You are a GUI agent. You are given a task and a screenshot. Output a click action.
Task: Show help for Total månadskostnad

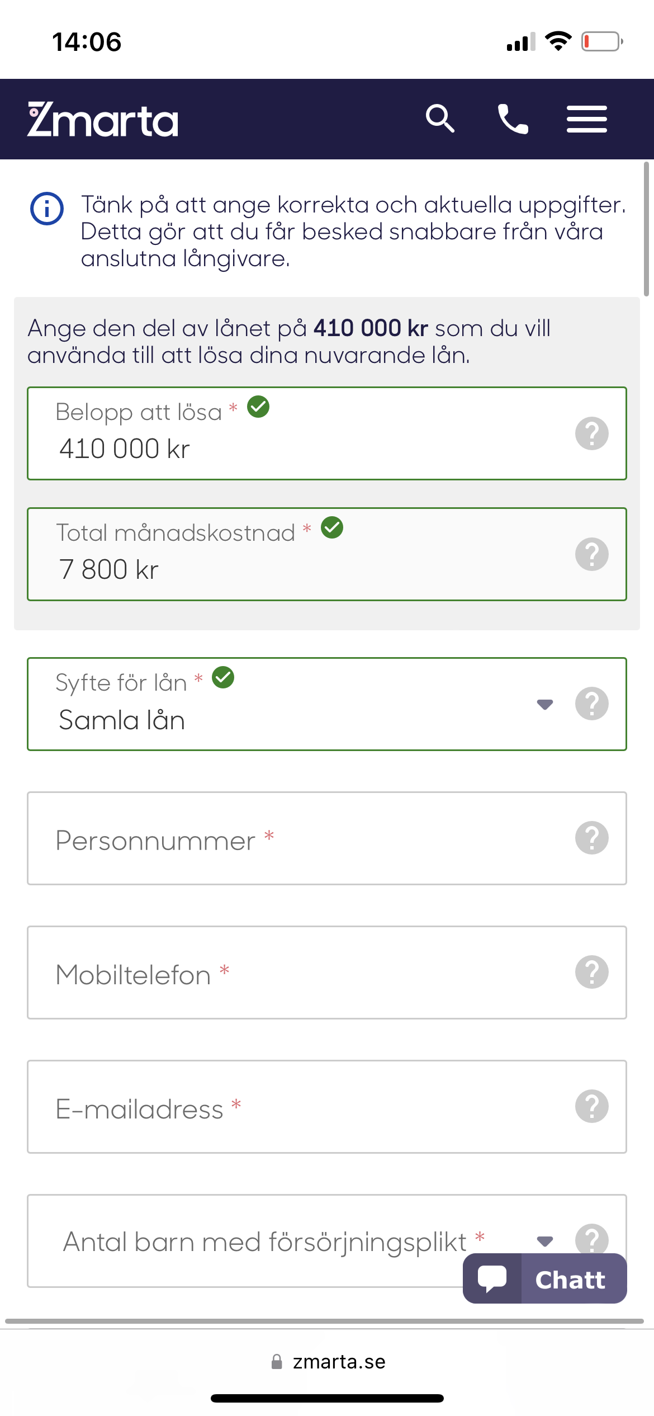point(591,554)
